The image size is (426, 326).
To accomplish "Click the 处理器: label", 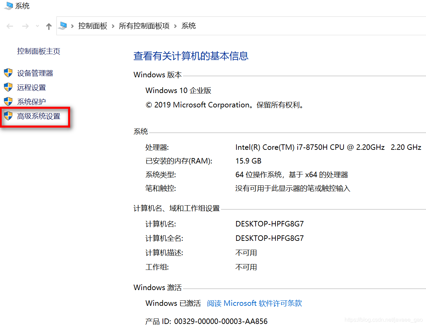I will click(157, 147).
